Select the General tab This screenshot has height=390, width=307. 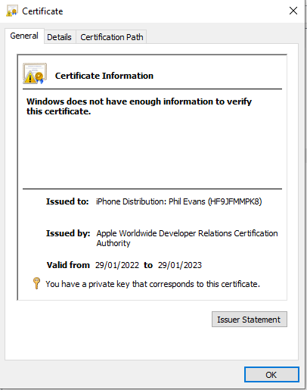(24, 36)
